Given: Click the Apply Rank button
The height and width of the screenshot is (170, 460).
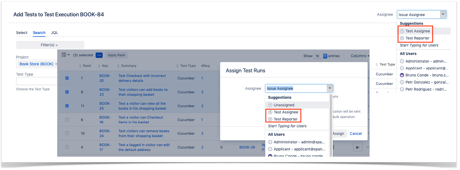Looking at the screenshot, I should pyautogui.click(x=117, y=55).
